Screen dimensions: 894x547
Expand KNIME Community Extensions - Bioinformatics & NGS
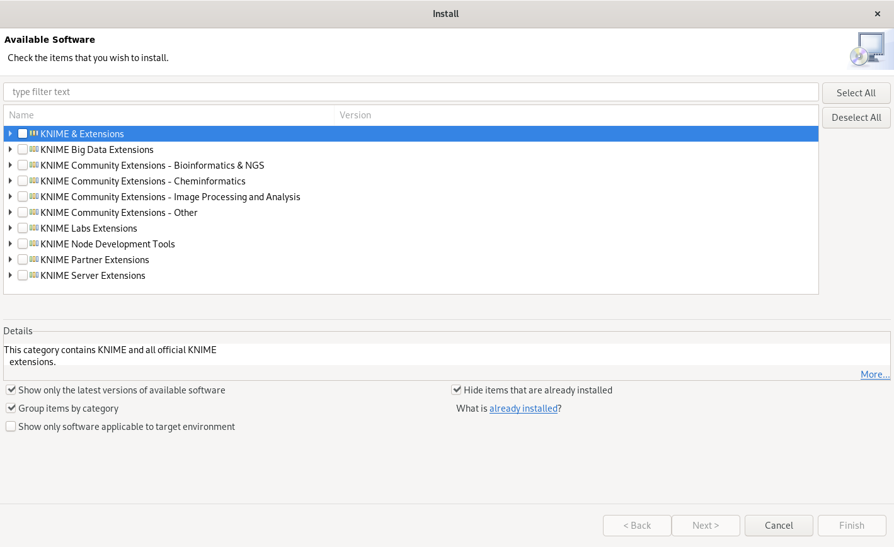pyautogui.click(x=10, y=165)
